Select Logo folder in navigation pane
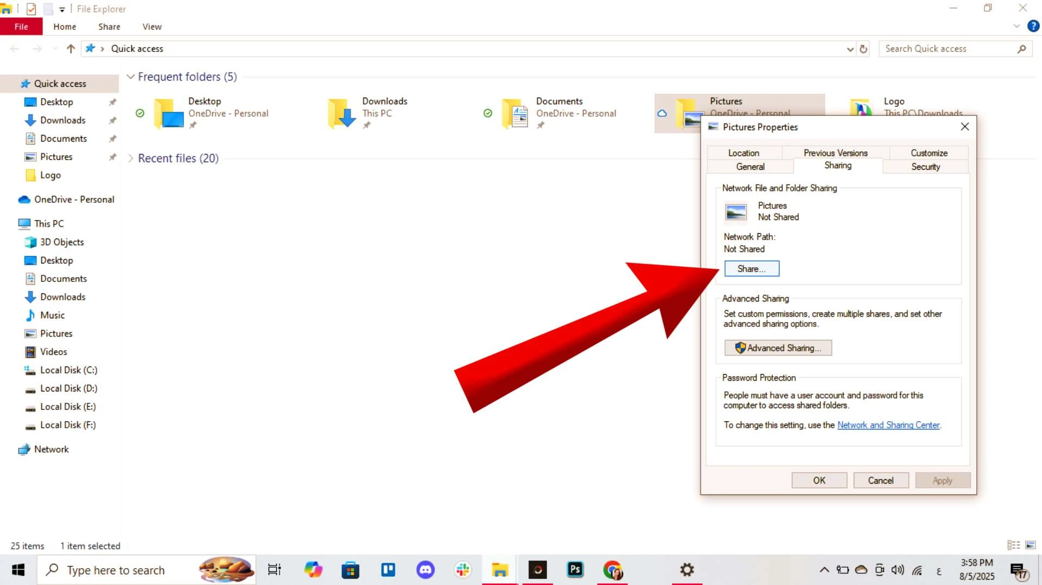1042x585 pixels. [50, 175]
